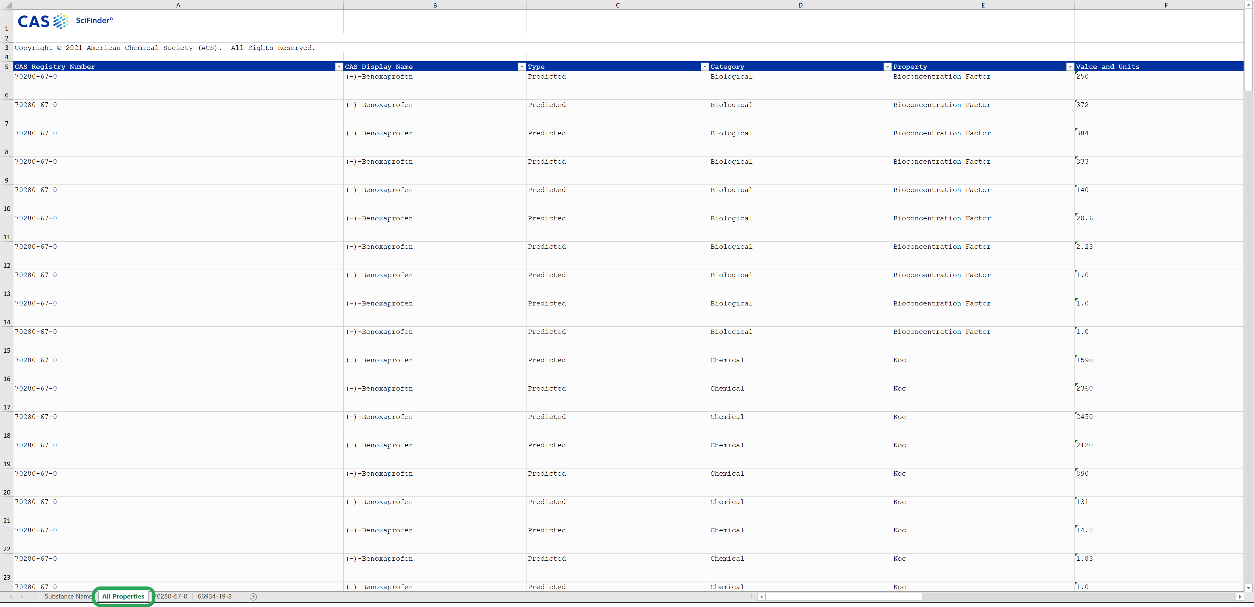Open the CAS Display Name filter dropdown
The image size is (1254, 607).
click(x=521, y=67)
